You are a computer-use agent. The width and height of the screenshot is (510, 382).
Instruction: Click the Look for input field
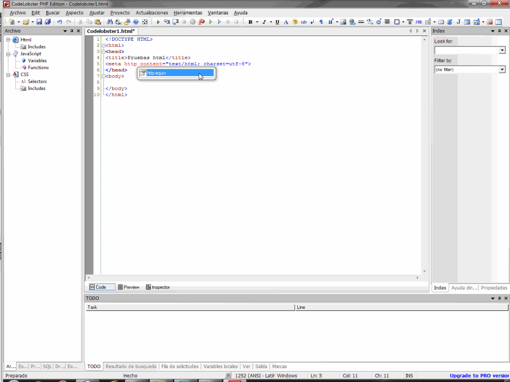coord(466,50)
